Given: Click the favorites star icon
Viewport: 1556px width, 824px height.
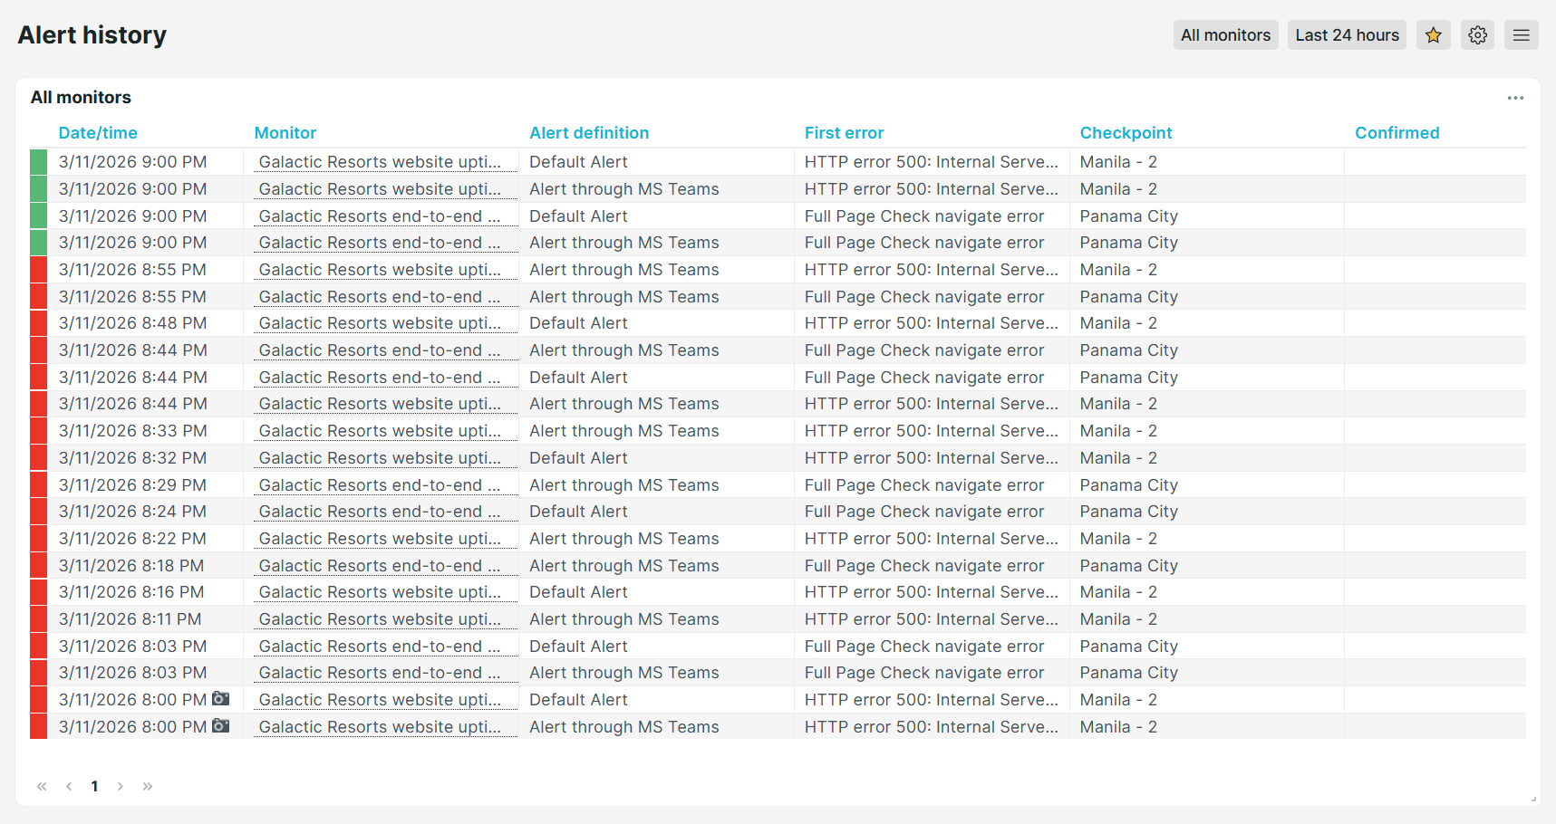Looking at the screenshot, I should click(x=1434, y=34).
